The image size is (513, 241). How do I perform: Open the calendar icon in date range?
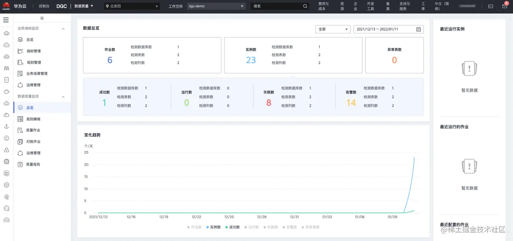[419, 29]
